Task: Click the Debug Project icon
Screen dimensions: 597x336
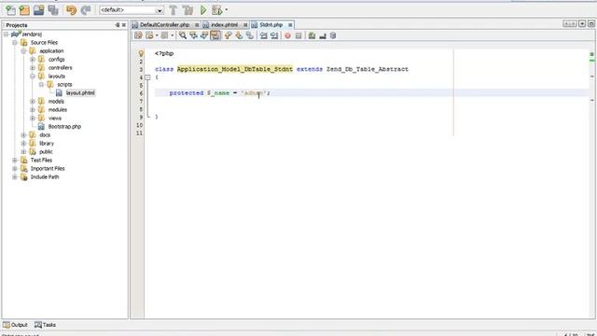Action: point(217,10)
